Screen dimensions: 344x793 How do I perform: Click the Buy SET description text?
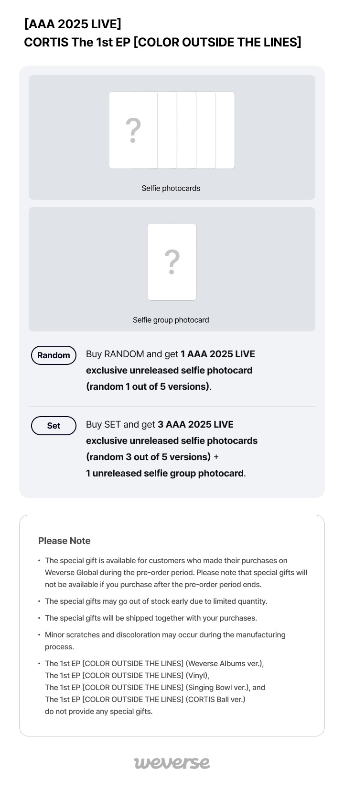tap(172, 449)
